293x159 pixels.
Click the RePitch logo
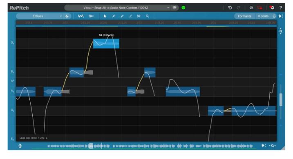19,8
